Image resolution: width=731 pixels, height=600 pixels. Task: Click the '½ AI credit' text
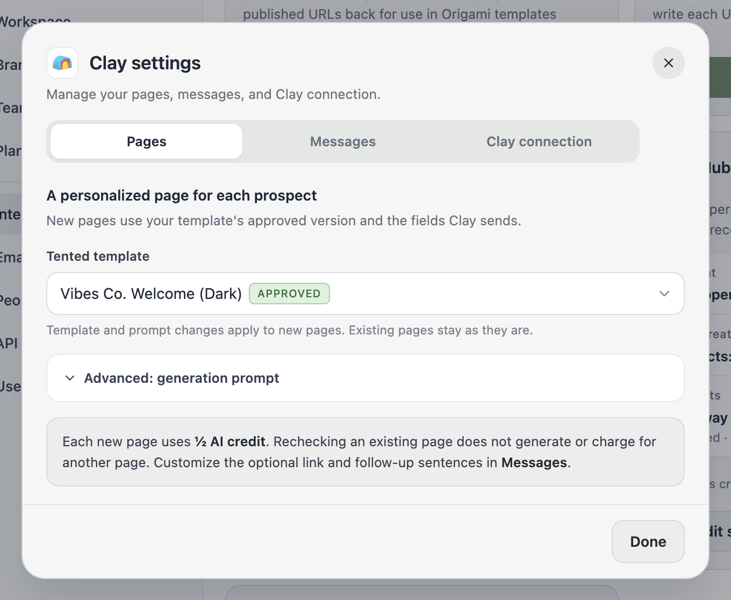pos(230,442)
